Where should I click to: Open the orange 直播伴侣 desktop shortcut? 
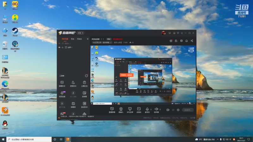(5, 112)
